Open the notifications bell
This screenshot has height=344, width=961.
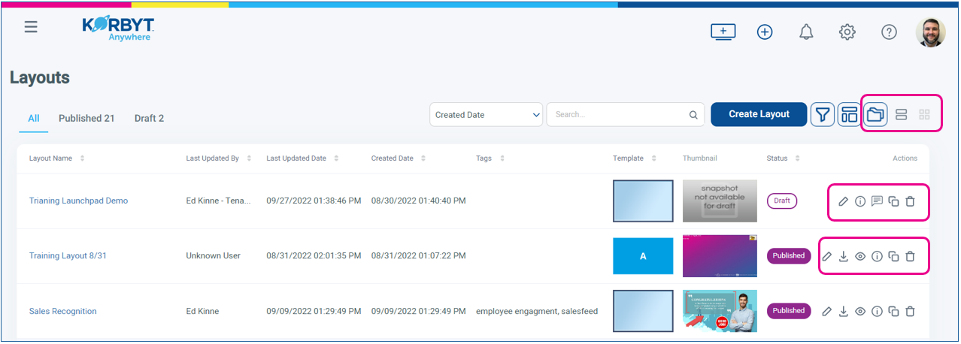coord(806,32)
